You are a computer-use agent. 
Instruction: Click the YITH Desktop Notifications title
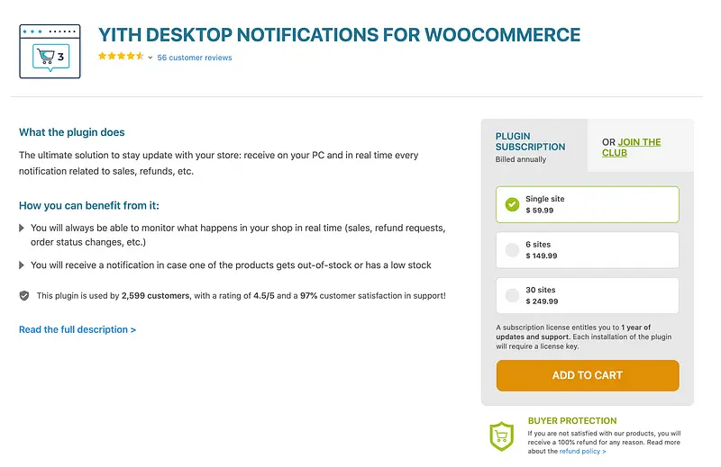click(339, 35)
